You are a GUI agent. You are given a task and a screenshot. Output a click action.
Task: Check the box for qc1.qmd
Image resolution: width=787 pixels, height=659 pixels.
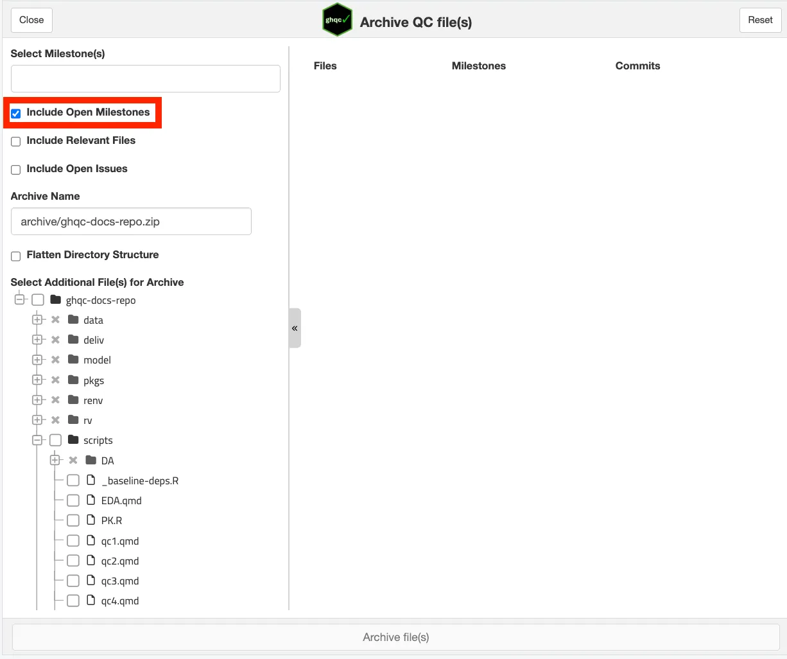click(73, 541)
